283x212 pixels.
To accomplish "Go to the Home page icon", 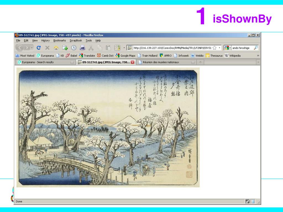I will 56,48.
